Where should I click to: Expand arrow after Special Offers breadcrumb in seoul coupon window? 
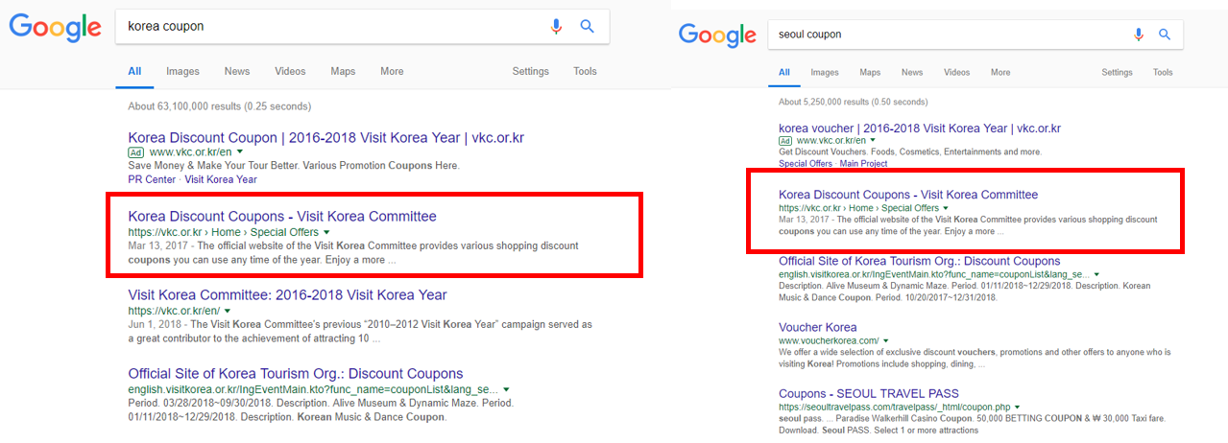pyautogui.click(x=946, y=207)
